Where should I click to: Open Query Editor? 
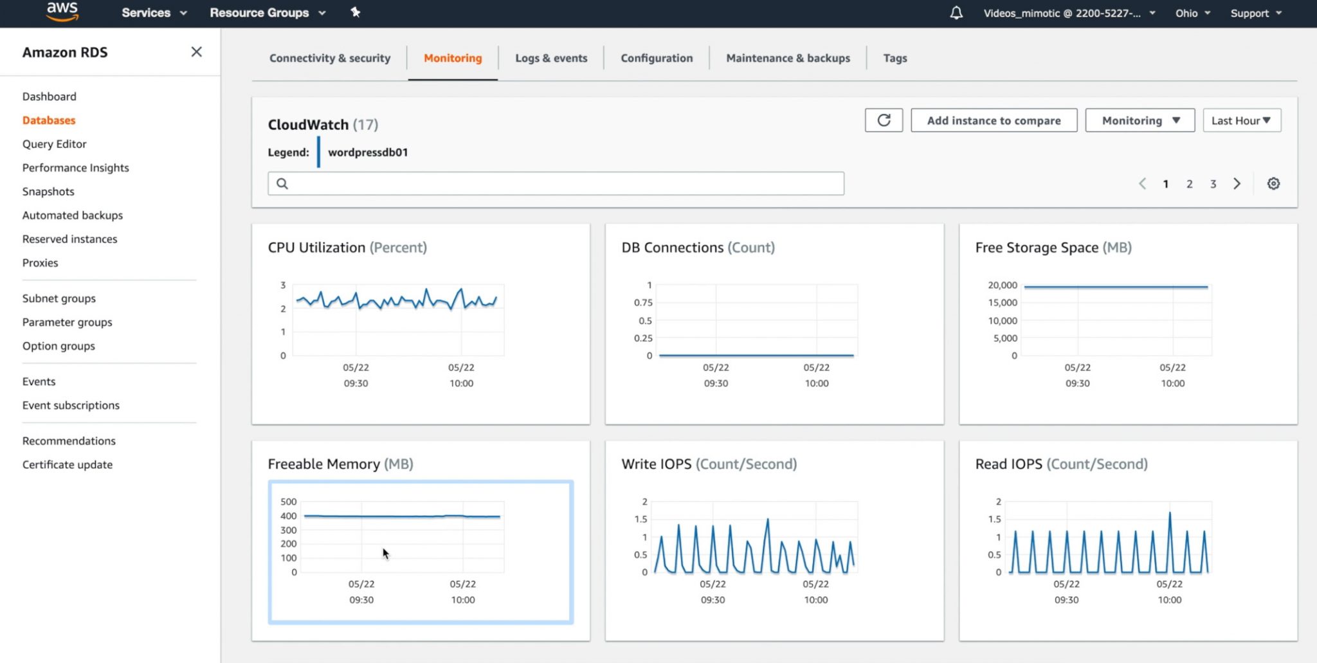(x=55, y=144)
